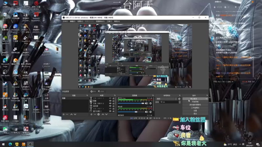Toggle visibility of 窗口采集 2 source
The width and height of the screenshot is (262, 147).
tap(110, 111)
